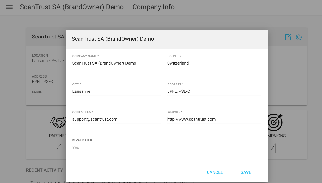Click the partners handshake icon
The width and height of the screenshot is (322, 183).
tap(58, 122)
